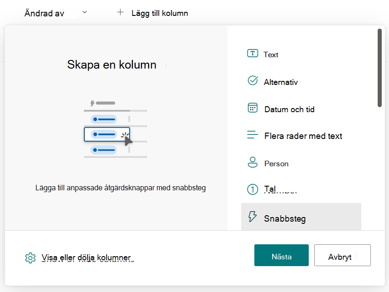This screenshot has height=292, width=389.
Task: Click the Skapa en kolumn heading
Action: [x=112, y=64]
